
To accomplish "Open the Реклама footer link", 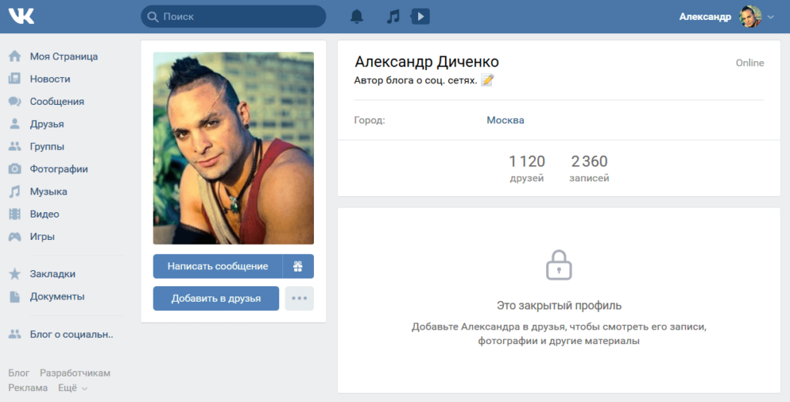I will (28, 388).
